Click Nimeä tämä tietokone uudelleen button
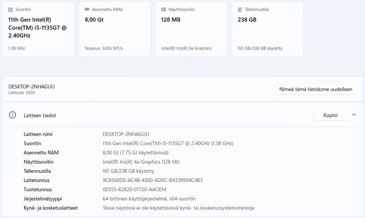Image resolution: width=365 pixels, height=218 pixels. coord(316,89)
